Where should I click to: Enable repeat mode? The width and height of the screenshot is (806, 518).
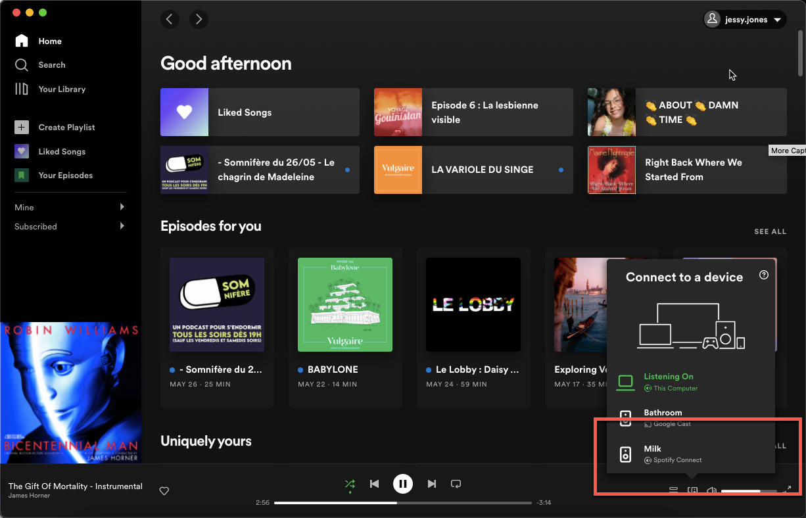tap(456, 484)
